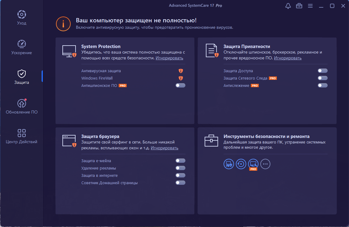The image size is (349, 227).
Task: Enable Защита е-мейла switch
Action: (x=180, y=161)
